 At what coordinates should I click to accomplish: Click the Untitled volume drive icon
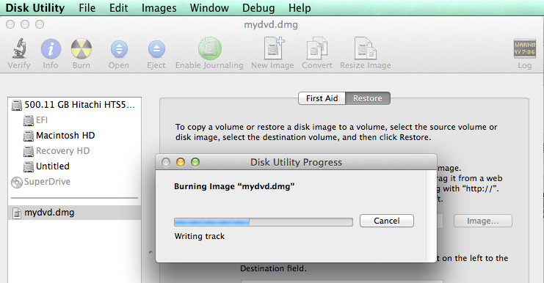(x=29, y=166)
